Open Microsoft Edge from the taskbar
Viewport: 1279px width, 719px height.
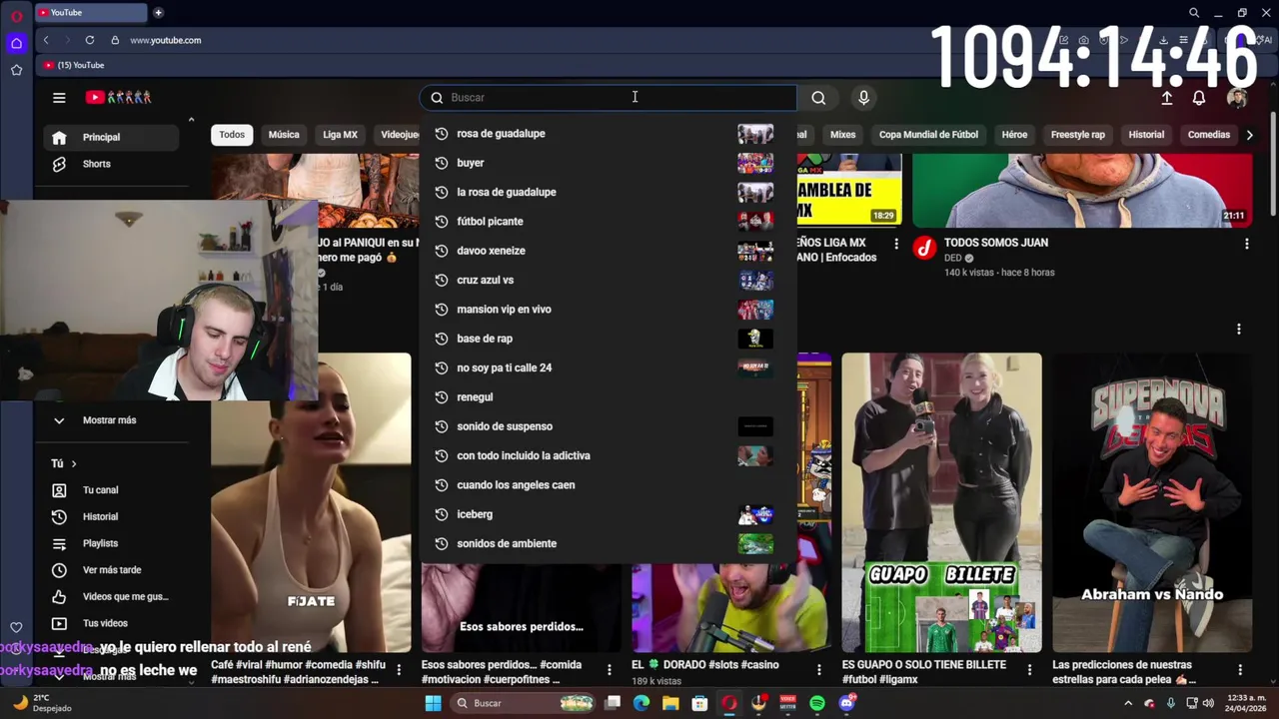point(641,703)
